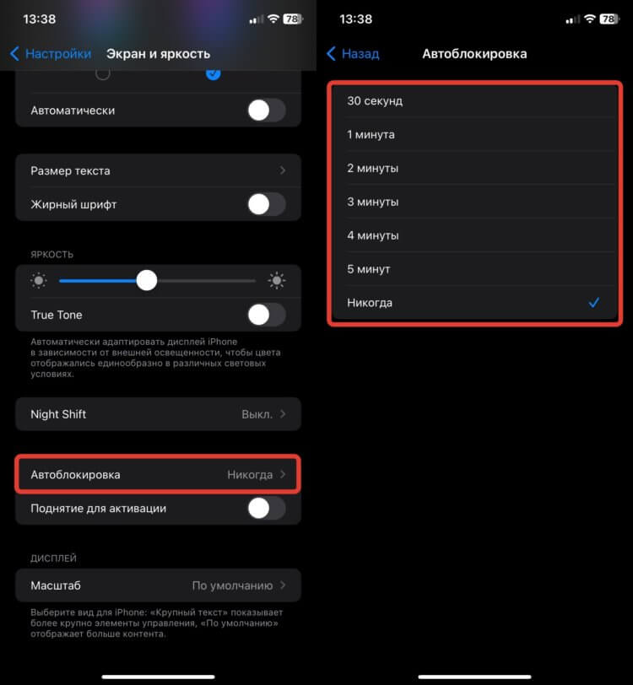Image resolution: width=633 pixels, height=685 pixels.
Task: Tap the back chevron beside Настройки
Action: pos(14,54)
